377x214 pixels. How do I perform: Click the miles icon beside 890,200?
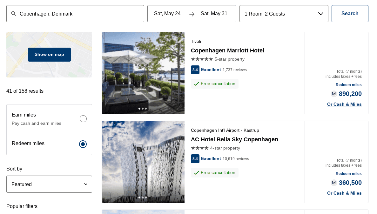click(x=333, y=94)
